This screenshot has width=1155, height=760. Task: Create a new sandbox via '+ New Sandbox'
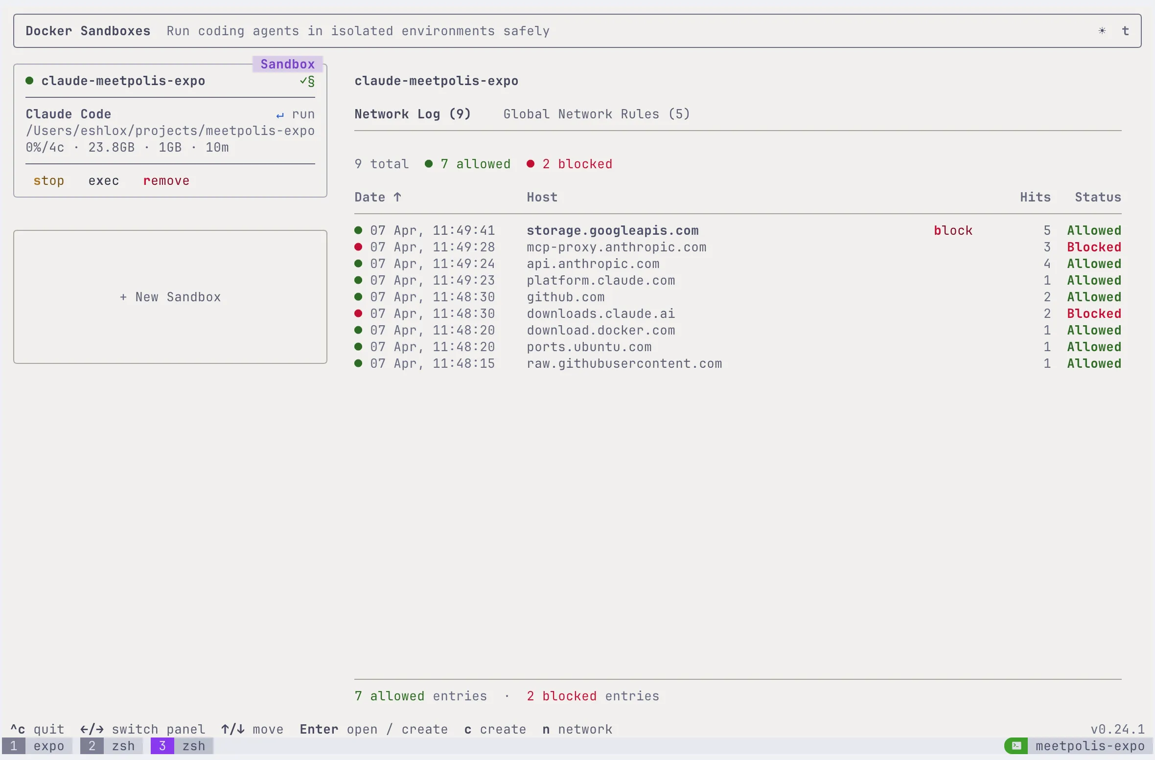pos(170,297)
